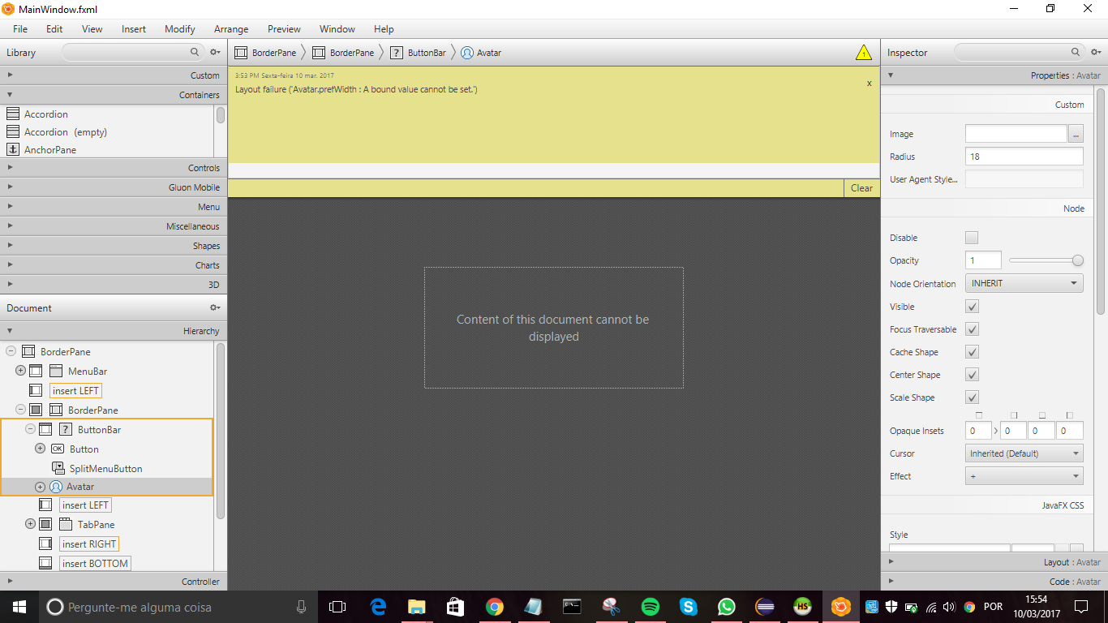
Task: Open Microsoft Edge from the taskbar
Action: click(x=377, y=607)
